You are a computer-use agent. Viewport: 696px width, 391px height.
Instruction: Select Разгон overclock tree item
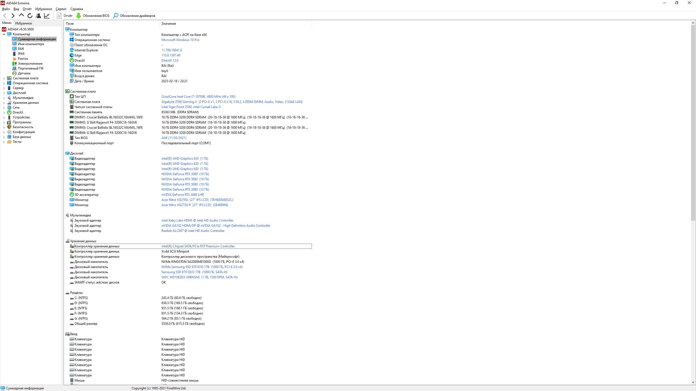point(23,59)
